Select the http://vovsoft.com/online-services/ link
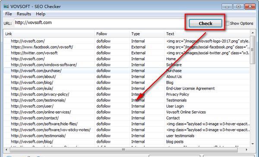Viewport: 259px width, 157px height. 41,112
